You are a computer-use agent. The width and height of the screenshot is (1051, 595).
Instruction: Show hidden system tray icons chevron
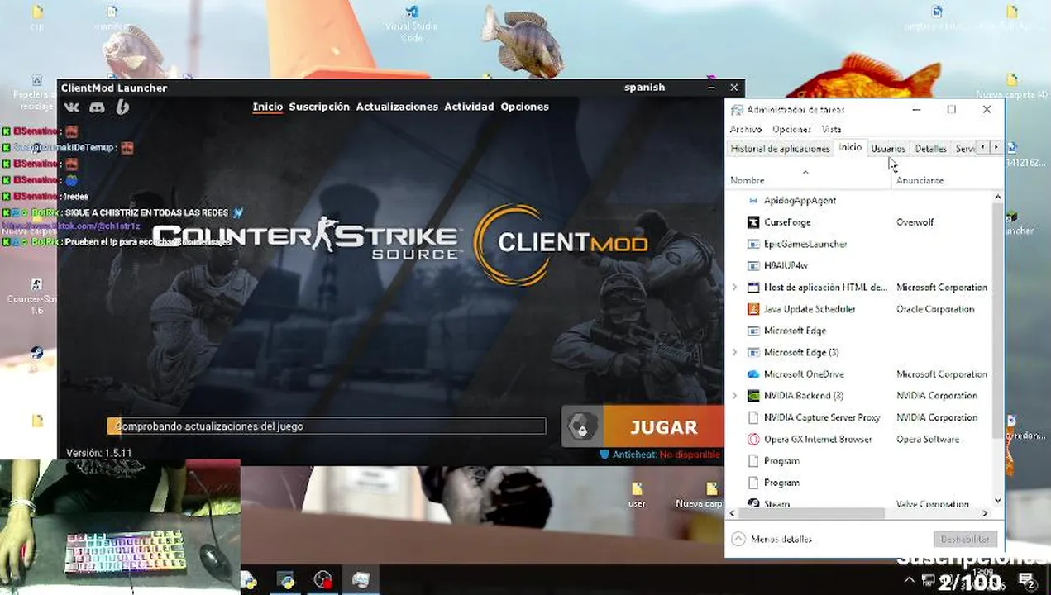point(910,580)
